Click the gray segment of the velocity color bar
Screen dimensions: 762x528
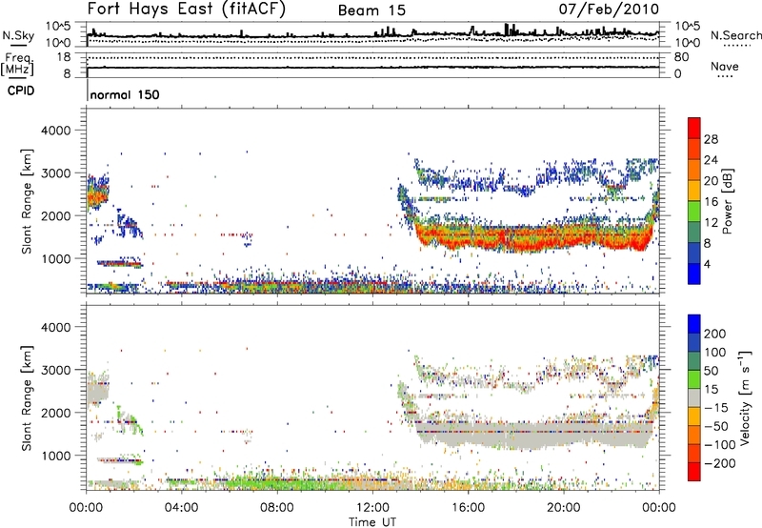tap(694, 398)
